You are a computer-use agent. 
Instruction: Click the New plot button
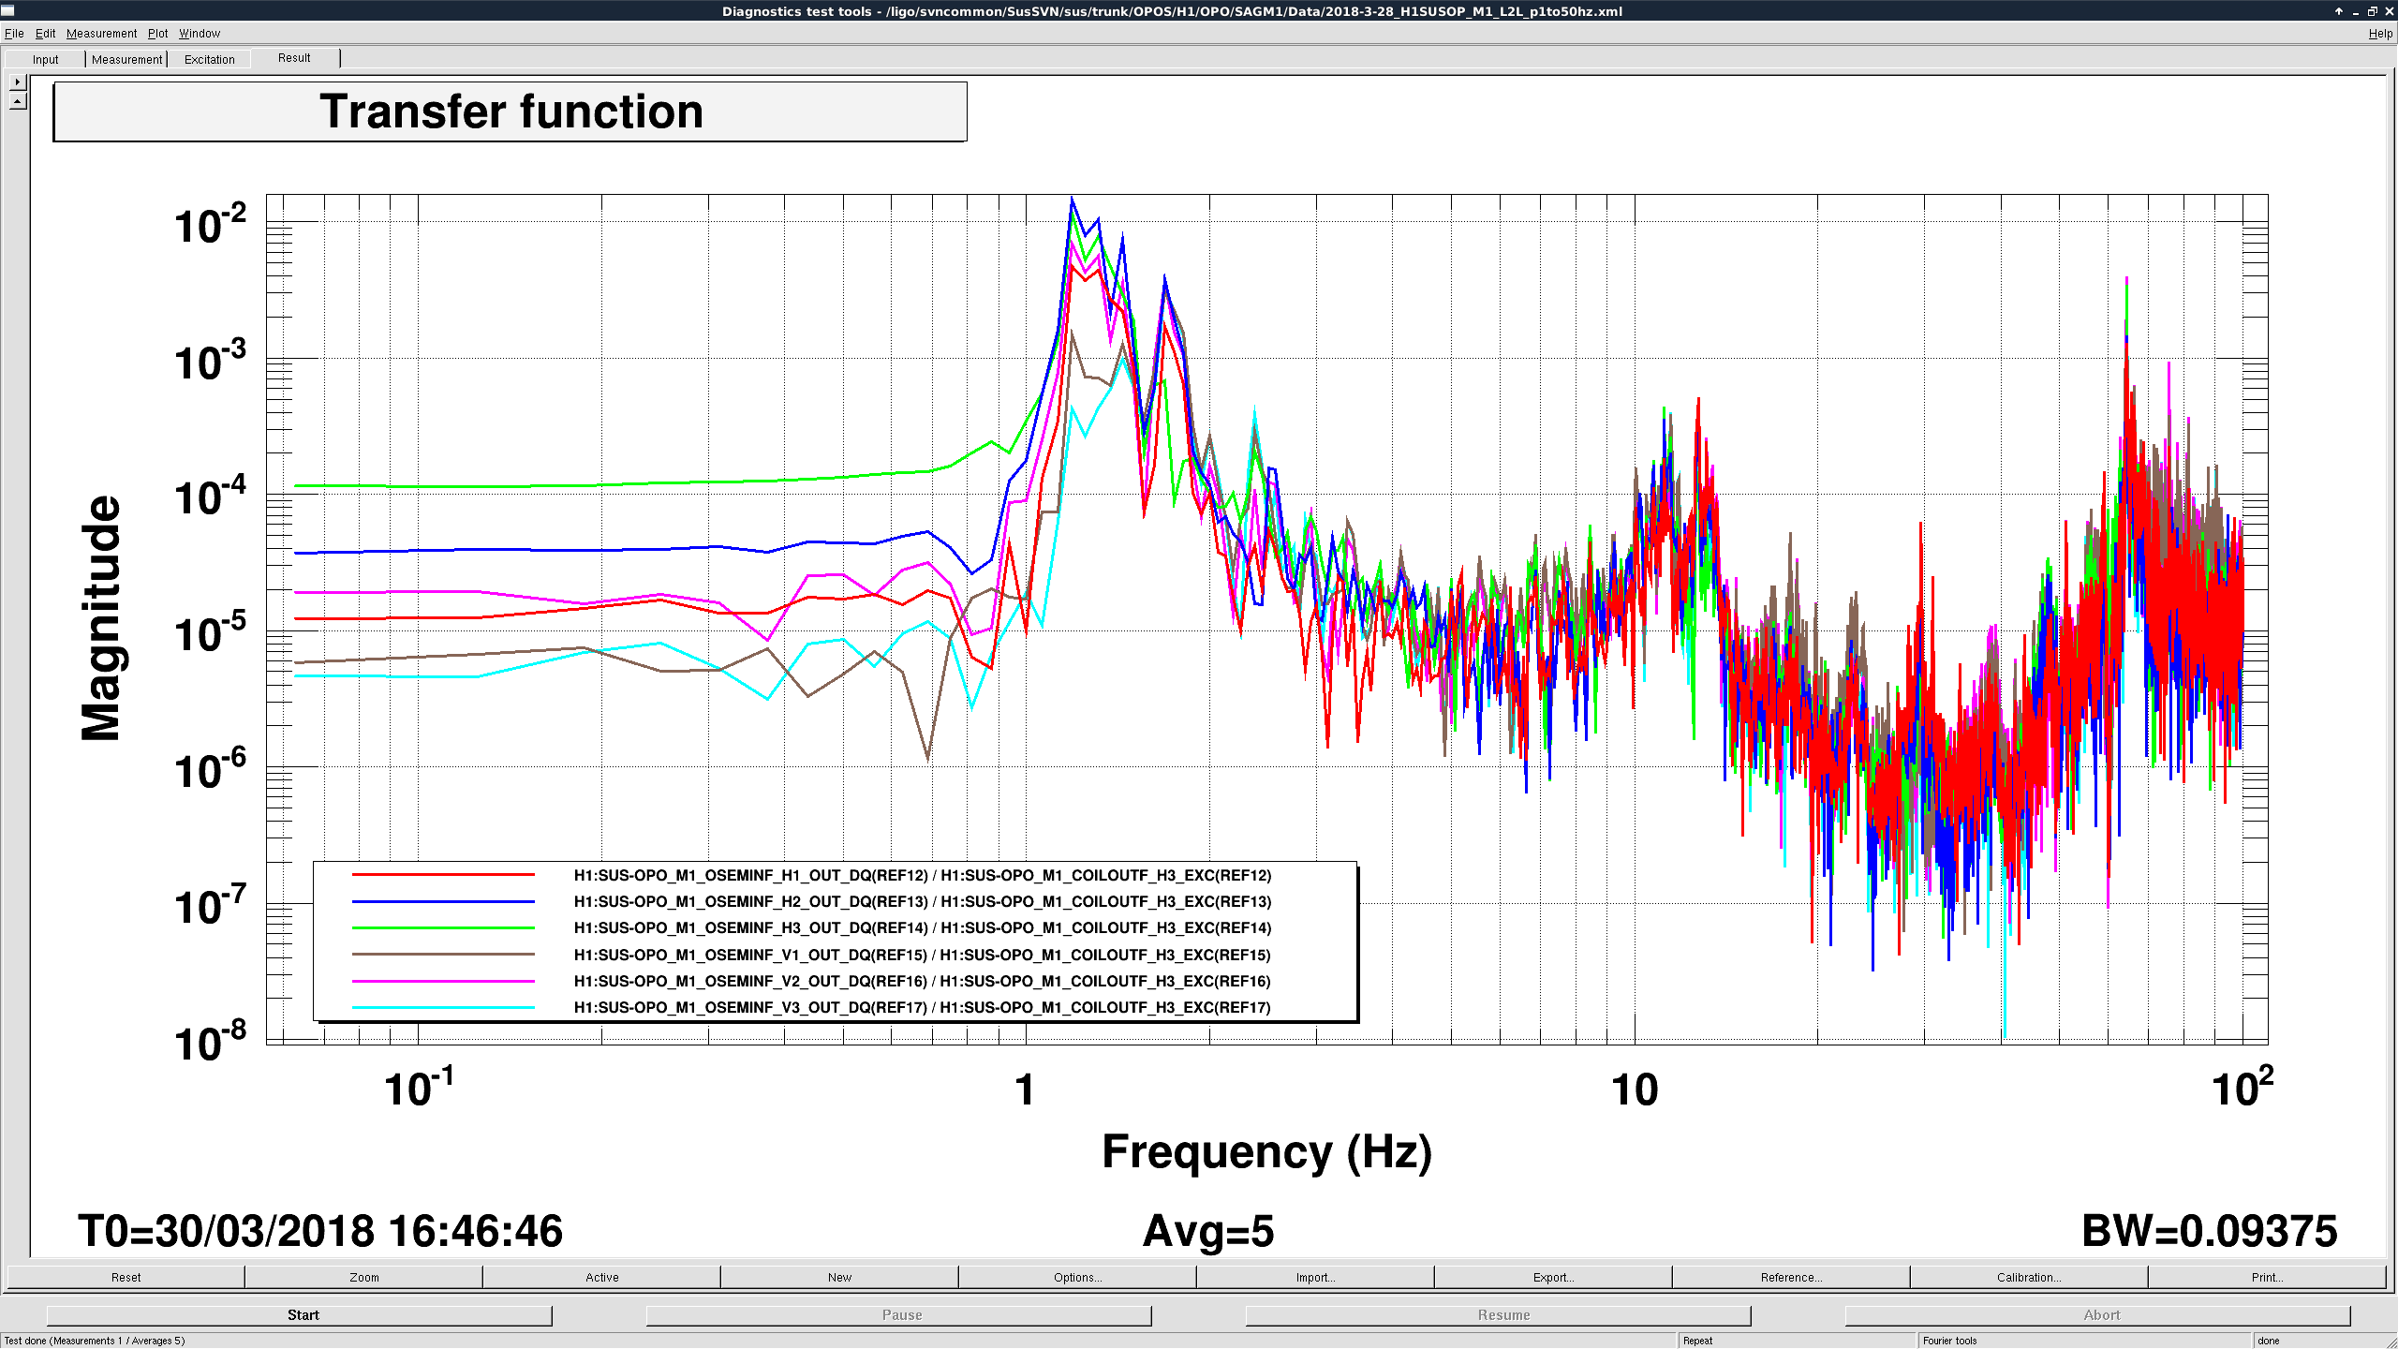tap(840, 1277)
